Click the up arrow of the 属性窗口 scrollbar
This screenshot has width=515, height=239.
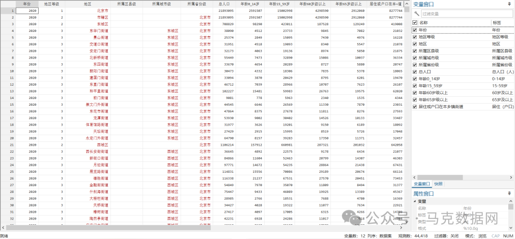[x=511, y=200]
